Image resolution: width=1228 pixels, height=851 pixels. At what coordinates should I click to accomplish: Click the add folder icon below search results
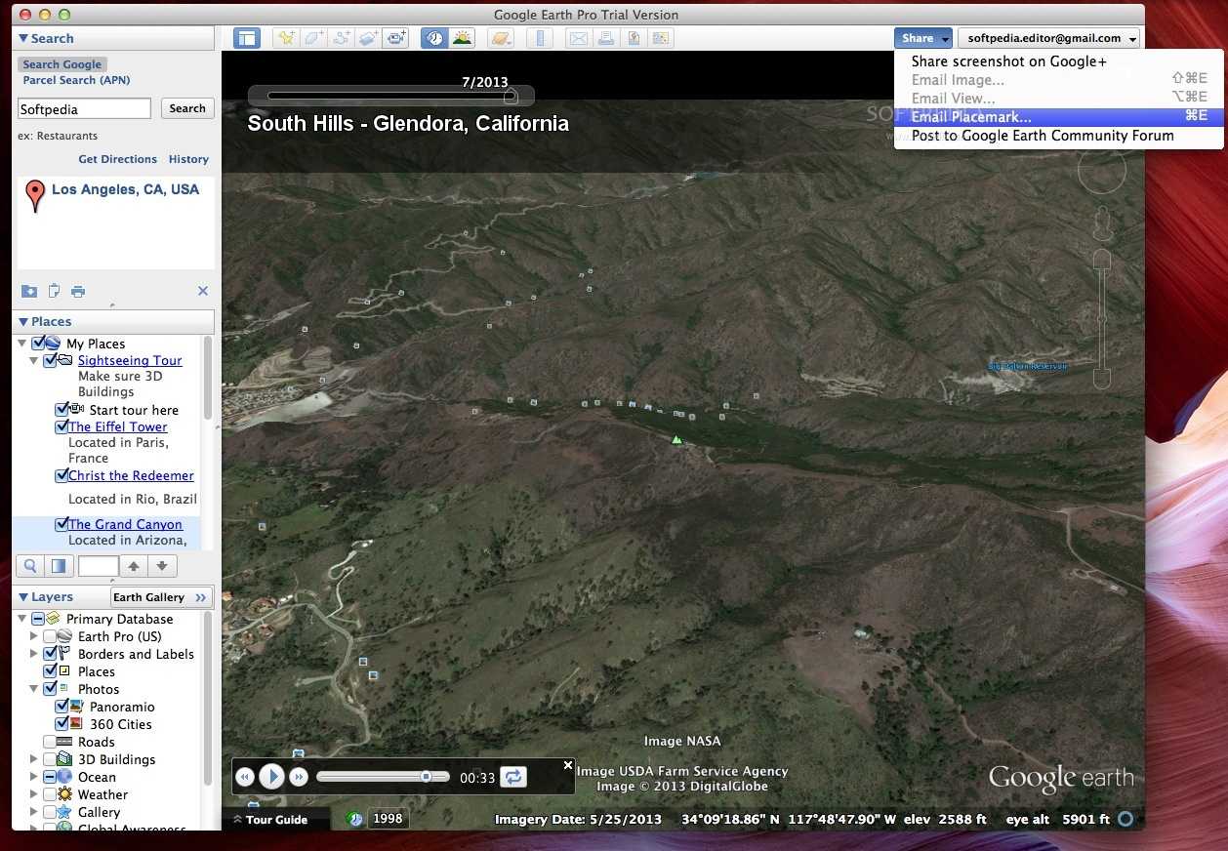[29, 291]
